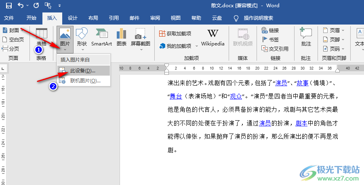This screenshot has height=185, width=364.
Task: Open the 帮助 tab
Action: [196, 18]
